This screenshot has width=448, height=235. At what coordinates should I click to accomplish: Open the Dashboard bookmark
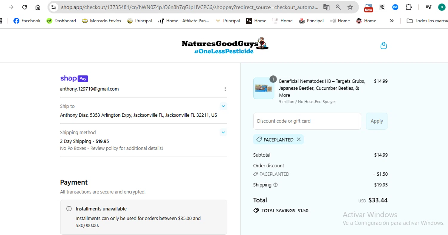pos(61,21)
